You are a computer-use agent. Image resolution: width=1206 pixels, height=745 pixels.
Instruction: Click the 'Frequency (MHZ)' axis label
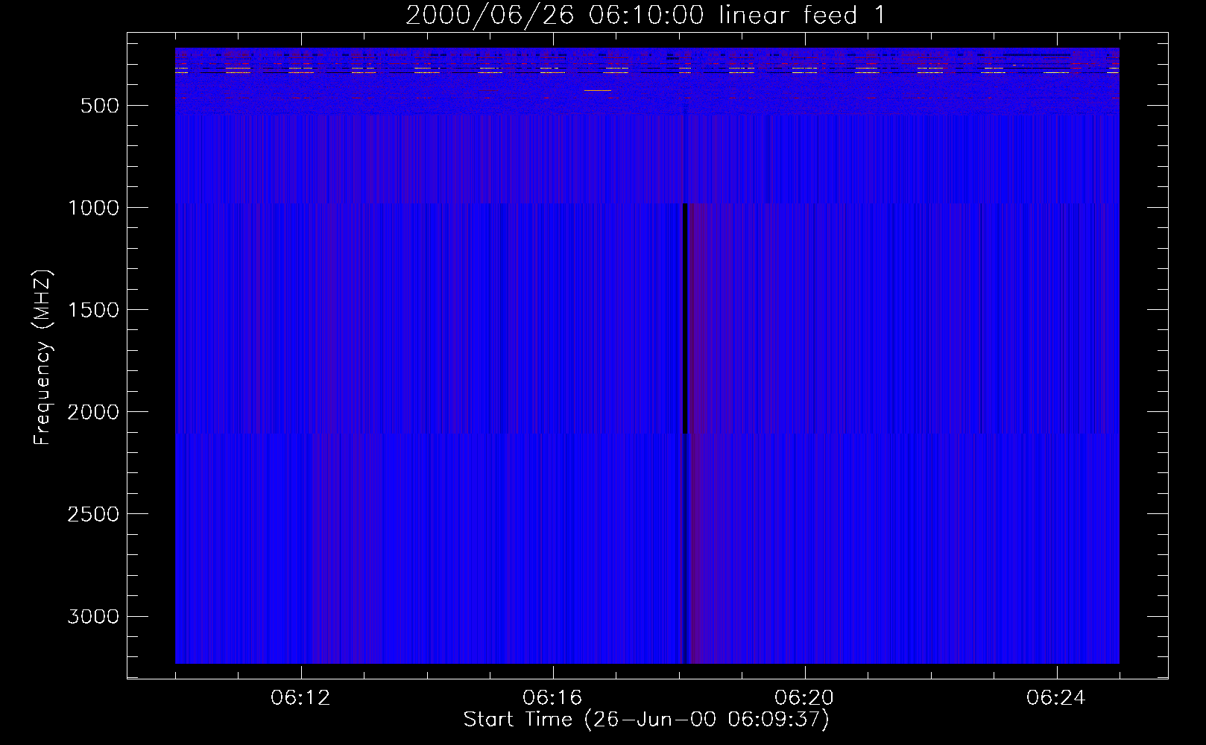[x=43, y=358]
